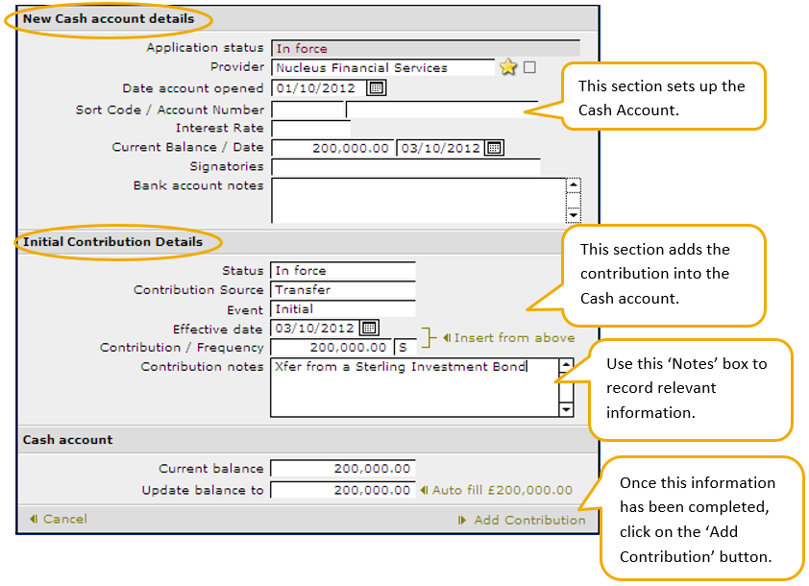Viewport: 809px width, 586px height.
Task: Click the Current Balance amount field
Action: pyautogui.click(x=332, y=148)
